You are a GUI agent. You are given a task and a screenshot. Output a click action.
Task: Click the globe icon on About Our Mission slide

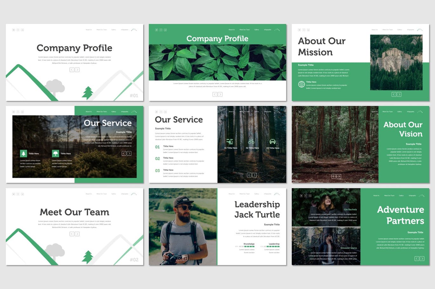pyautogui.click(x=301, y=84)
